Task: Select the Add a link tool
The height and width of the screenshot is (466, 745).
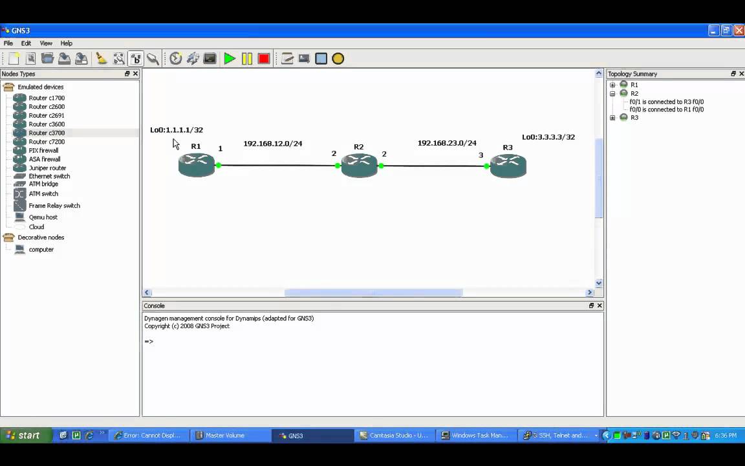Action: tap(153, 58)
